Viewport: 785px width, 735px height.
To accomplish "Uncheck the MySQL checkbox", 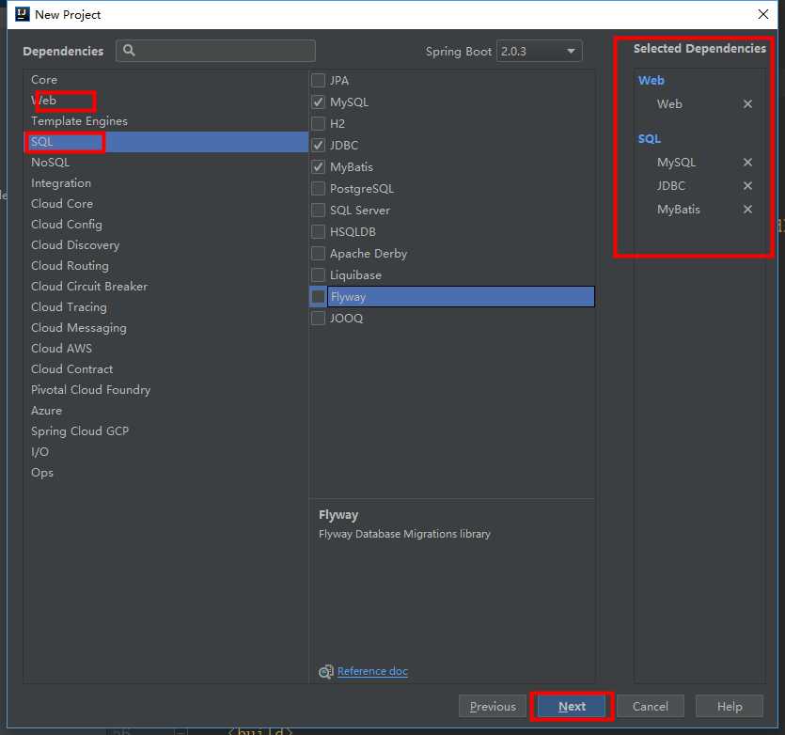I will [318, 102].
